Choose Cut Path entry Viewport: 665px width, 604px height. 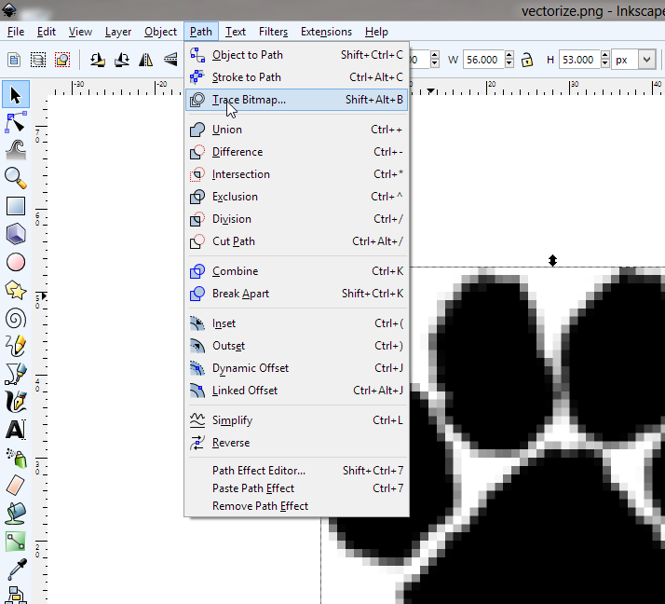click(x=296, y=241)
